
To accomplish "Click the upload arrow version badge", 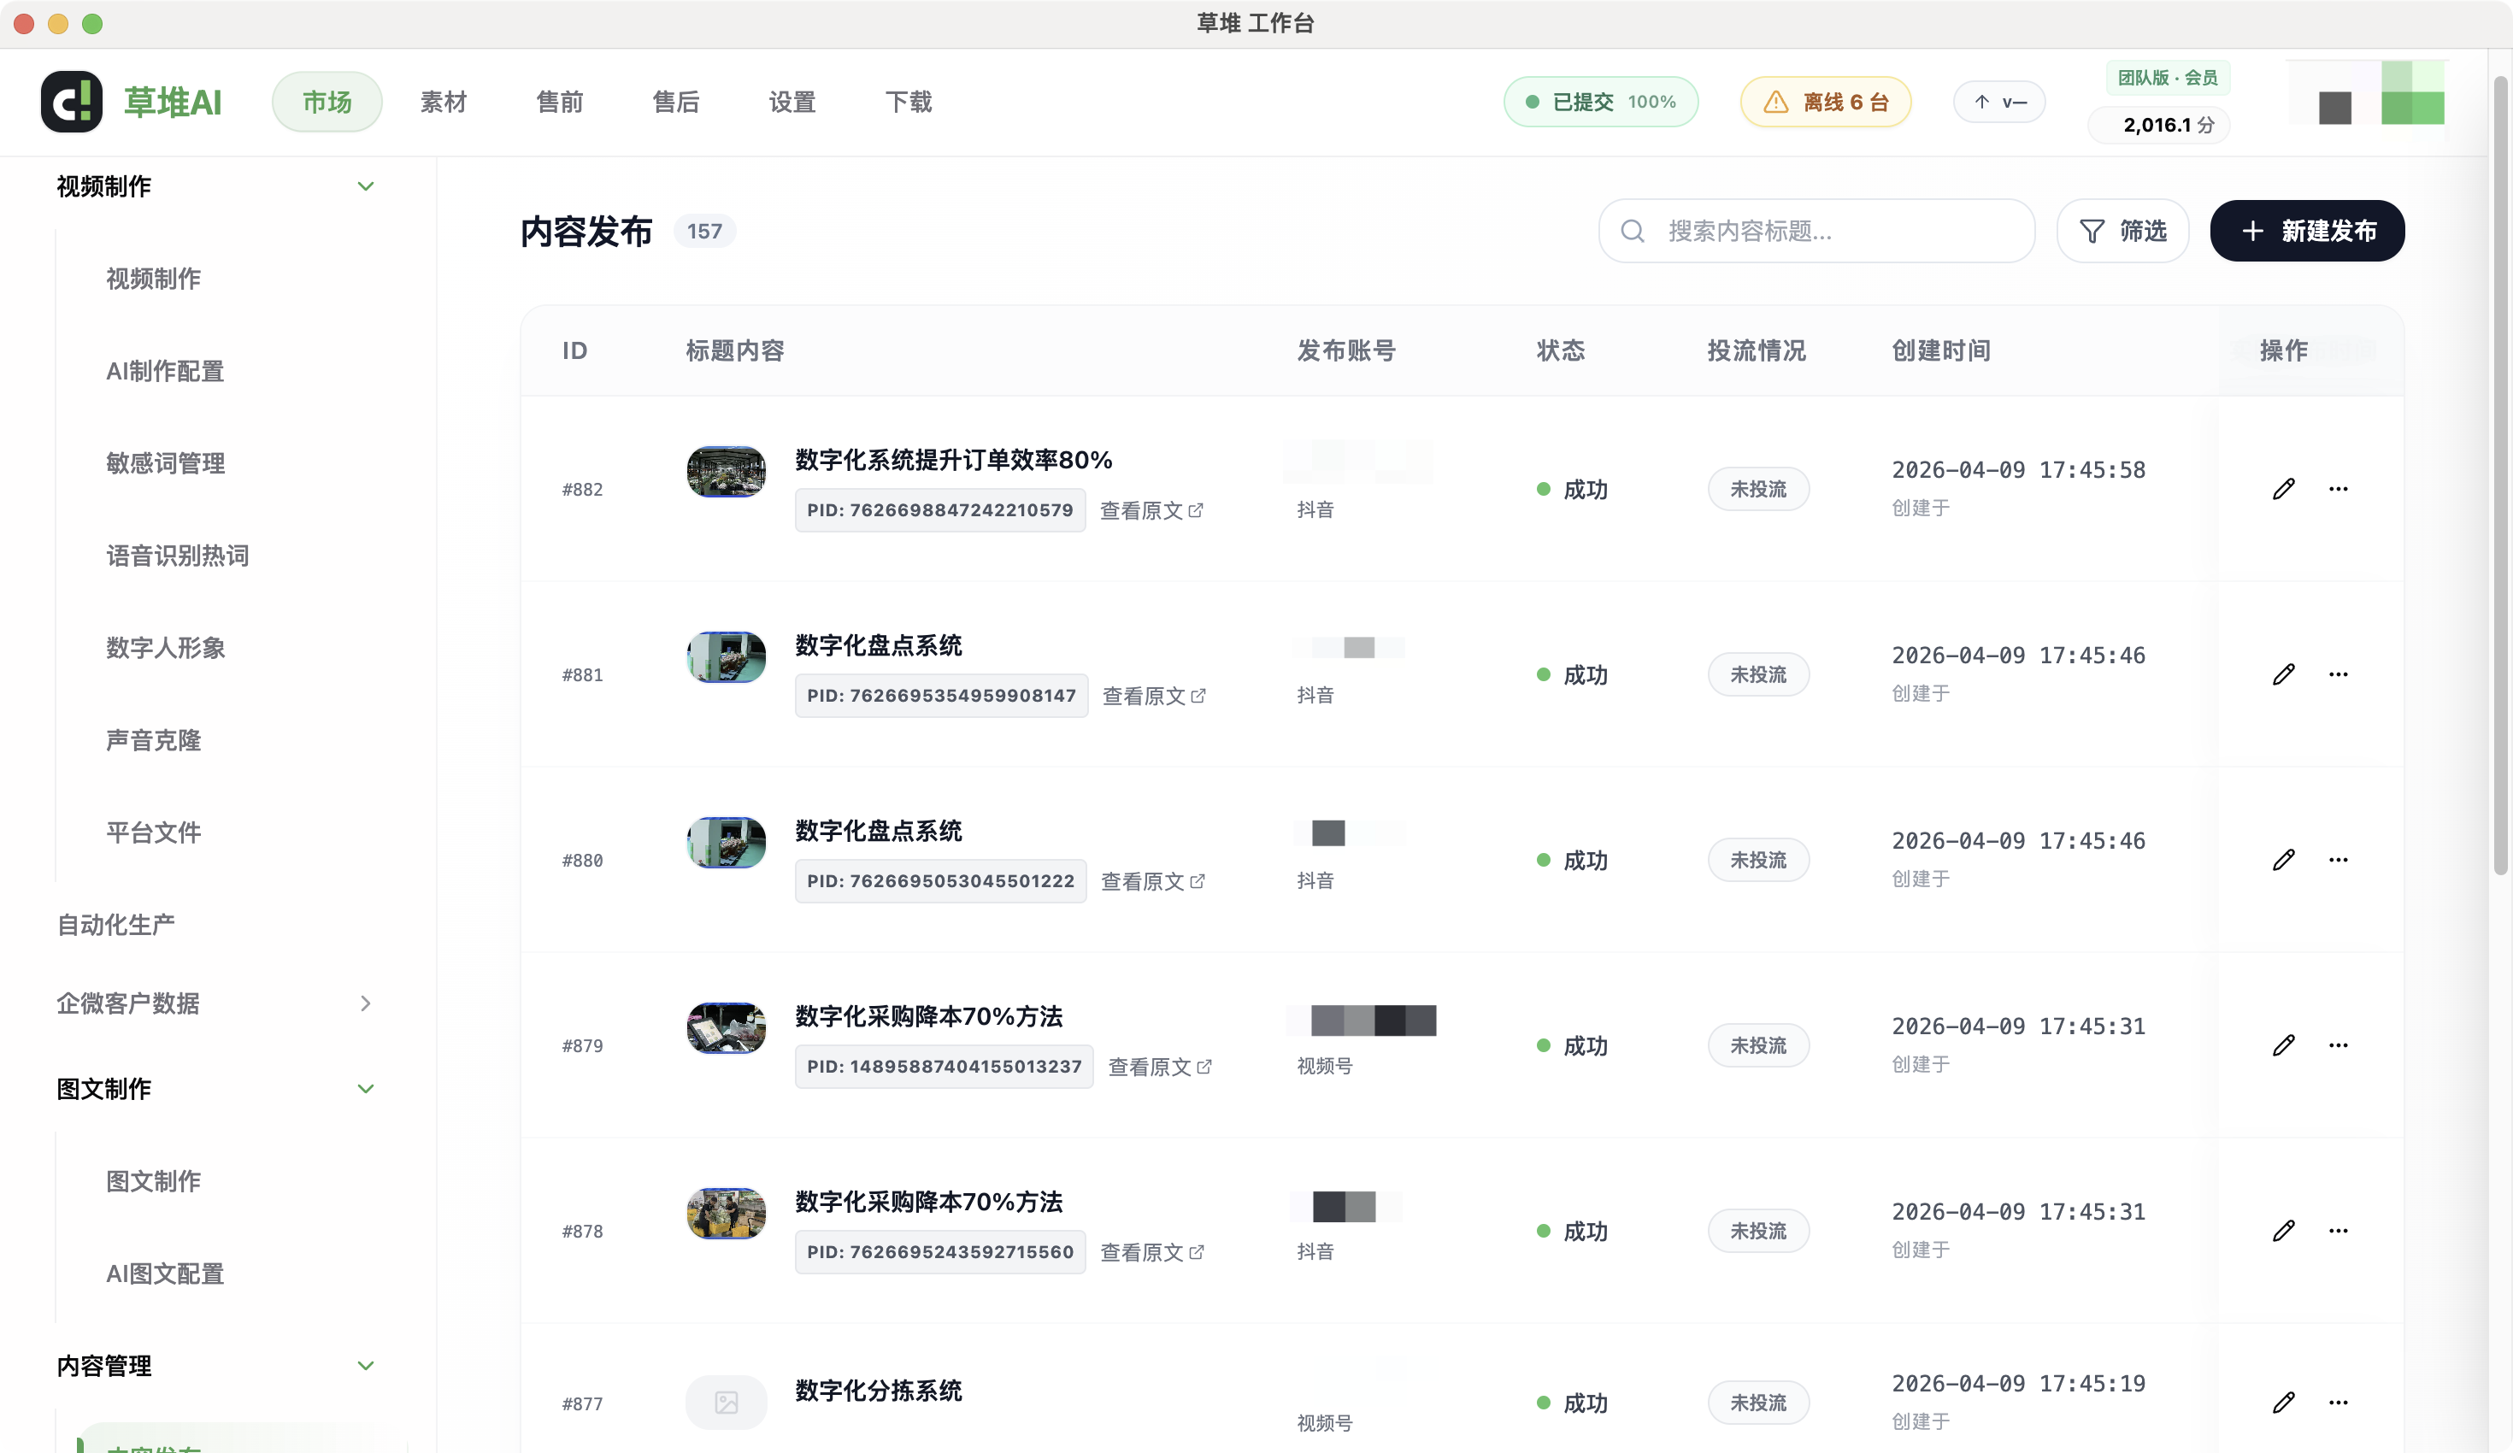I will [x=1999, y=102].
